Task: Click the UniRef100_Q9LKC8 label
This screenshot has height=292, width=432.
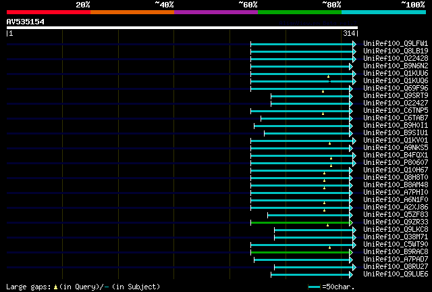Action: pos(396,230)
